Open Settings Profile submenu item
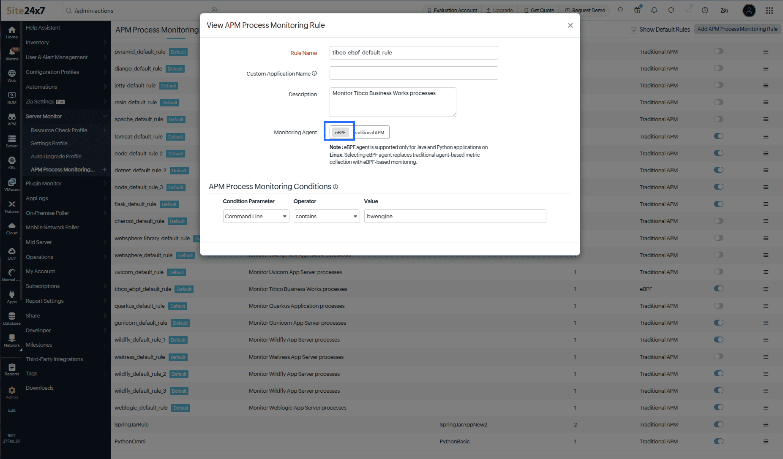Image resolution: width=783 pixels, height=459 pixels. click(x=49, y=143)
